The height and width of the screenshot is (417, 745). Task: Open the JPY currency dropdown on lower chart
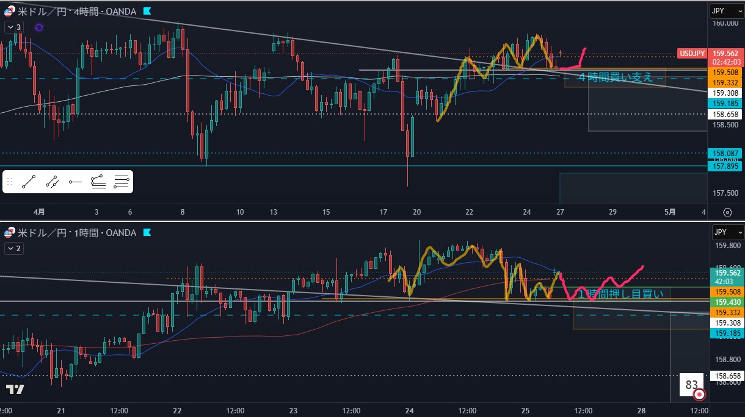726,232
